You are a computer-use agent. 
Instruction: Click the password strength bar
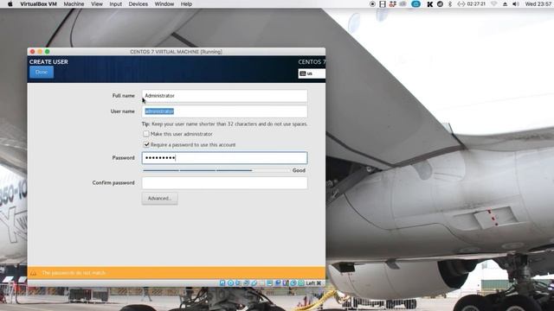[x=216, y=170]
